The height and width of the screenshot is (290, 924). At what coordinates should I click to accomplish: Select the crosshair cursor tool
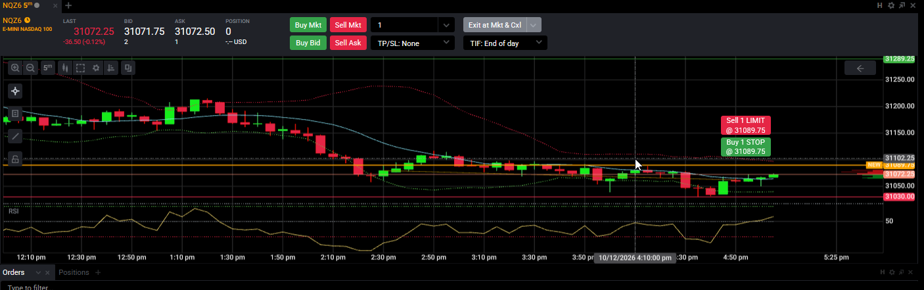15,91
